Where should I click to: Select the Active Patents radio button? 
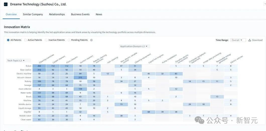(x=25, y=40)
